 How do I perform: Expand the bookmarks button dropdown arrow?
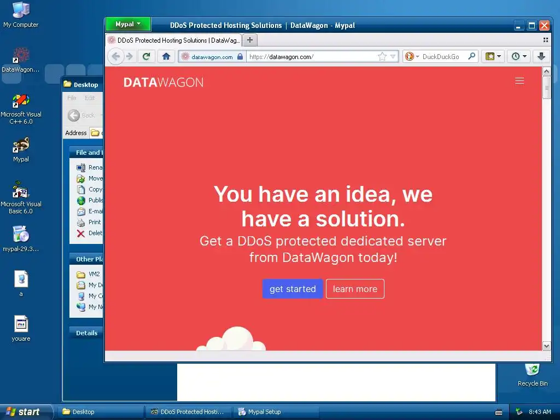click(499, 56)
